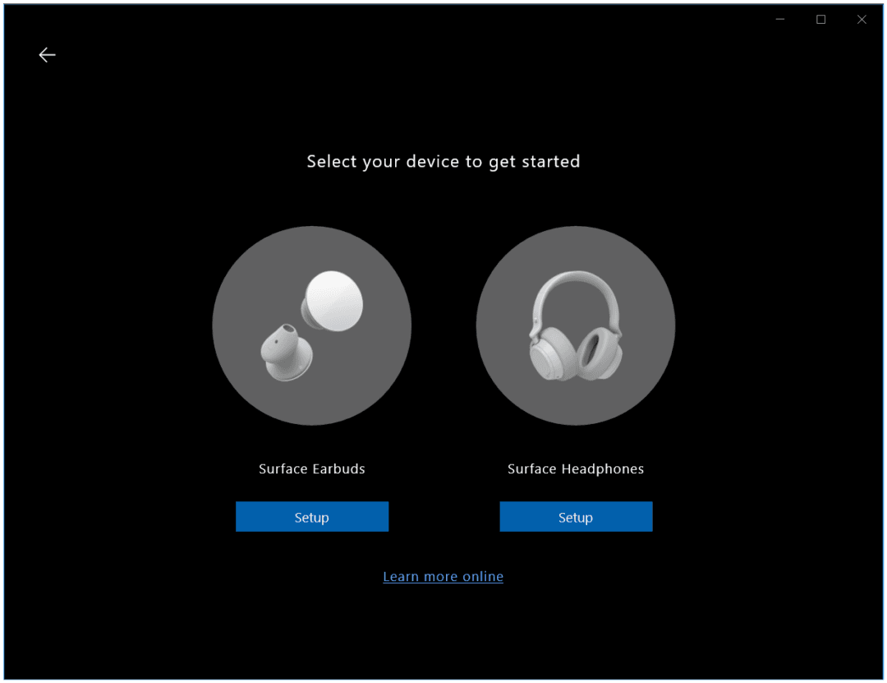Follow the Learn more online link
The height and width of the screenshot is (683, 887).
coord(443,576)
